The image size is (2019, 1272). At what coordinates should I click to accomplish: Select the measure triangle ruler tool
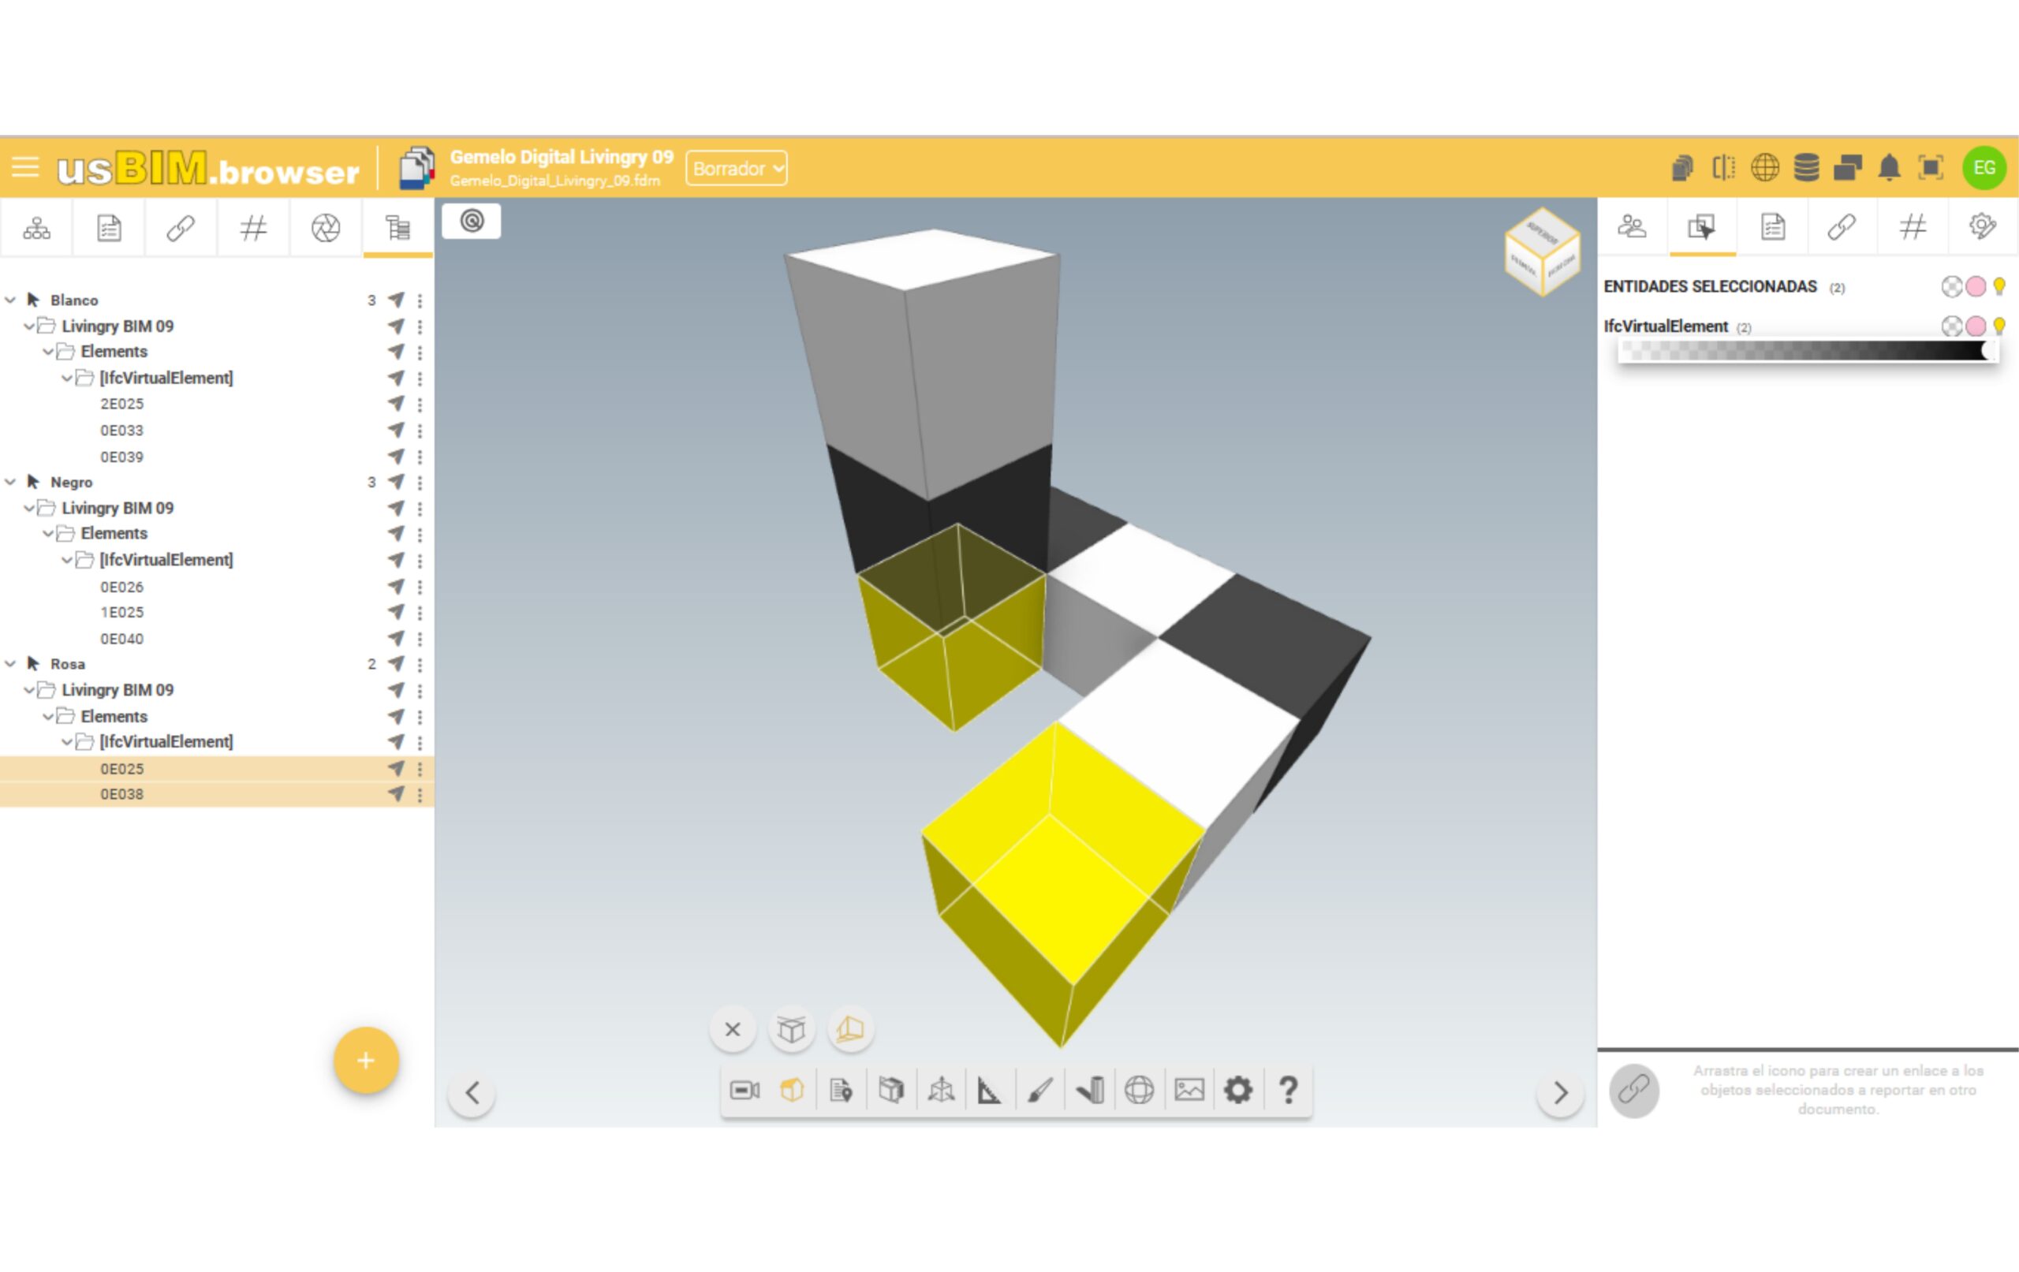(989, 1090)
